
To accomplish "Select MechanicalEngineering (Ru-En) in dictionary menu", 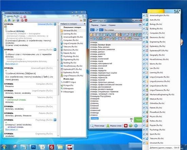I will [161, 94].
